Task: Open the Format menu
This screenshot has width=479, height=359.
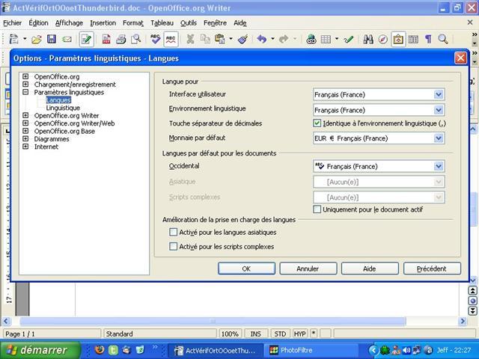Action: (133, 23)
